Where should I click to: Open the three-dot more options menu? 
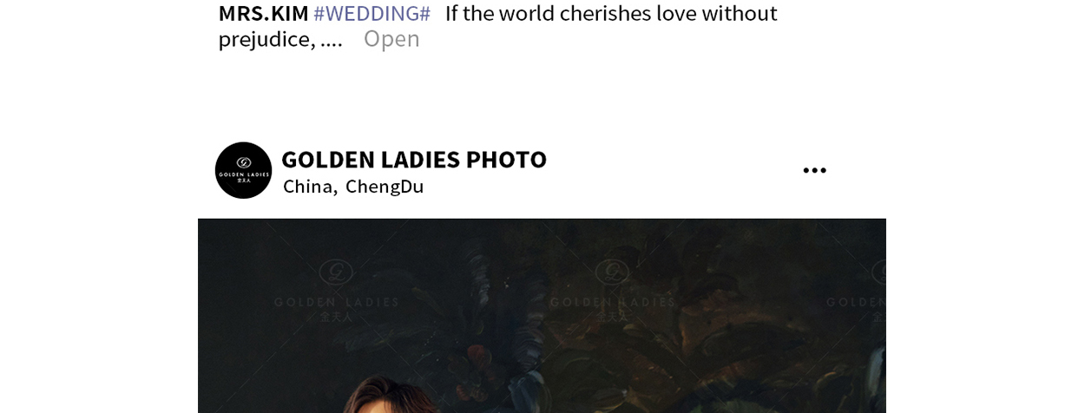(814, 171)
